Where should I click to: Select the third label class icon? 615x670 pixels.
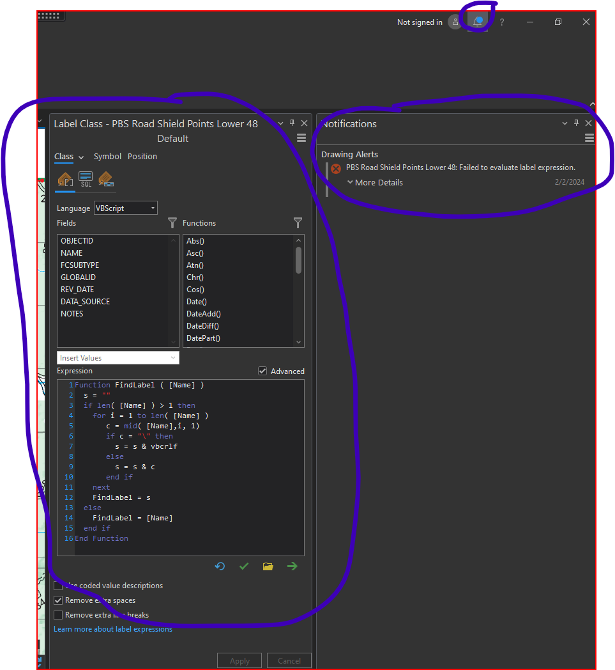106,180
